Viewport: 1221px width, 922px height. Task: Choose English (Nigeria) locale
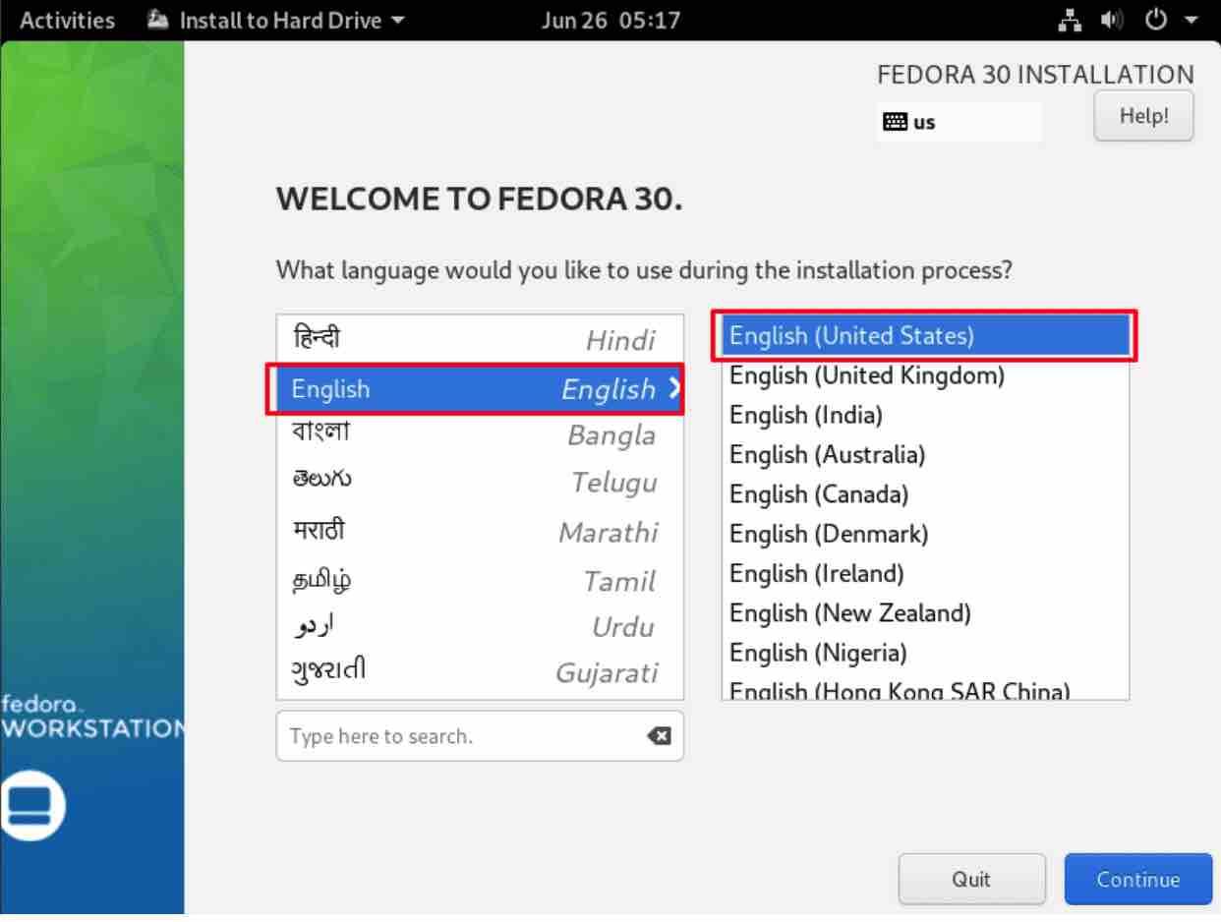(925, 653)
